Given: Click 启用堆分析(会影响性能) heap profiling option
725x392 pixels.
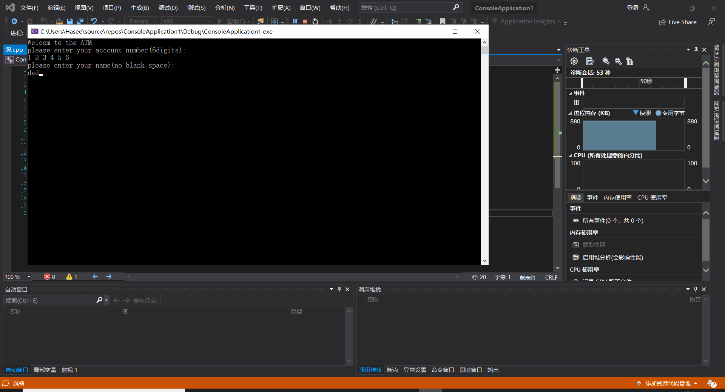Looking at the screenshot, I should (x=608, y=258).
